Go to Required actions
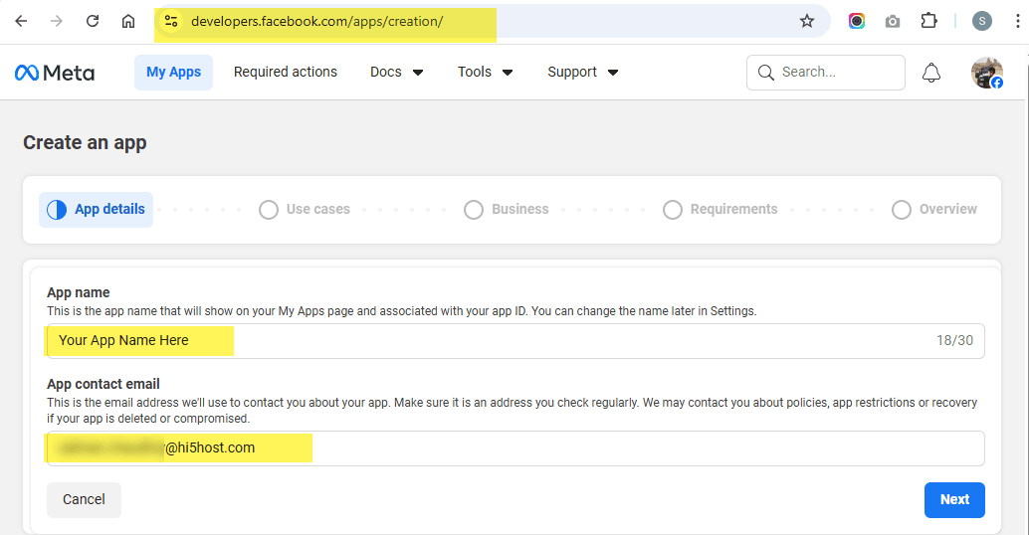The height and width of the screenshot is (535, 1029). coord(286,73)
